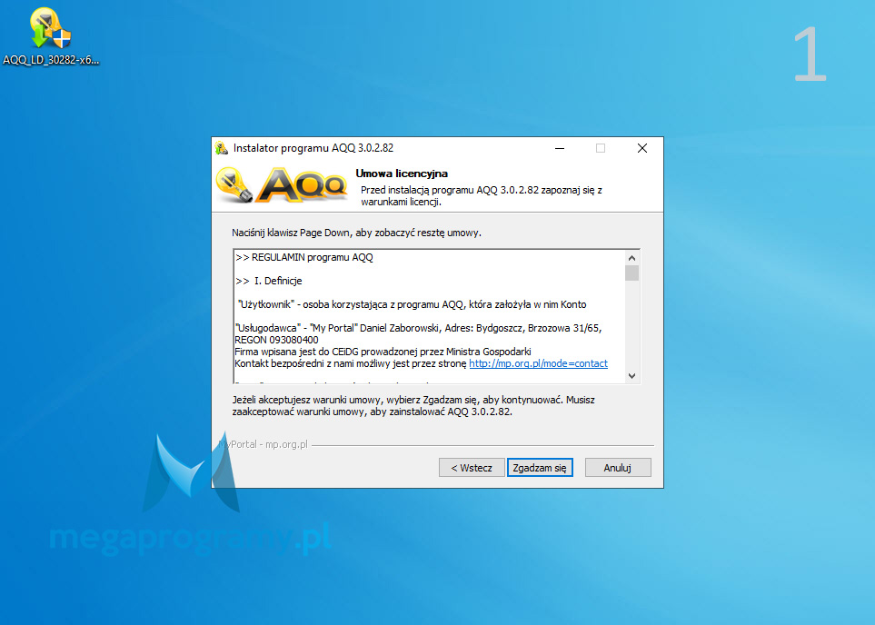Click the 'REGULAMIN programu AQQ' heading text
This screenshot has width=875, height=625.
tap(313, 257)
